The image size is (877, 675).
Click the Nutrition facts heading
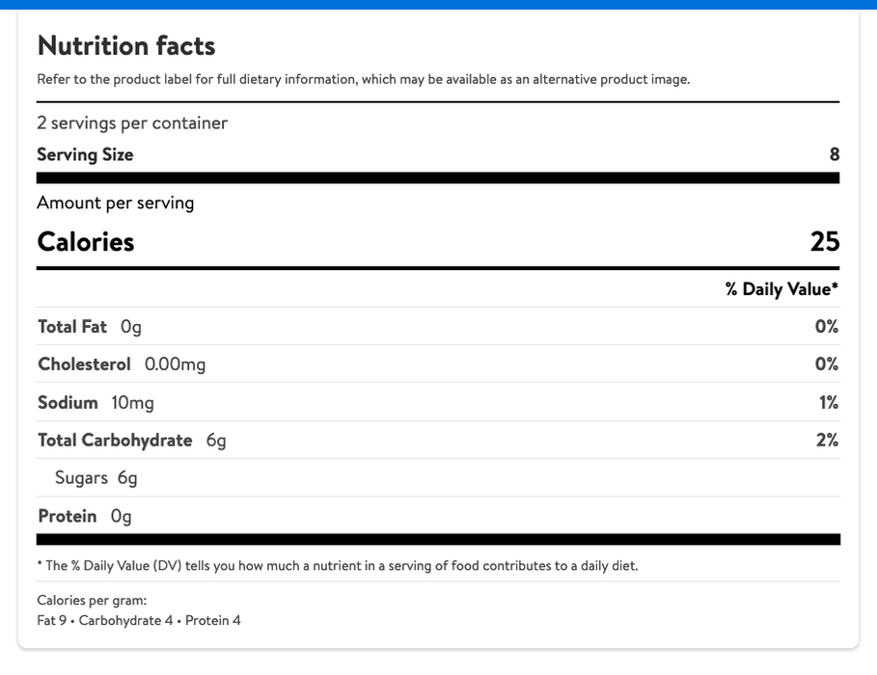tap(125, 46)
